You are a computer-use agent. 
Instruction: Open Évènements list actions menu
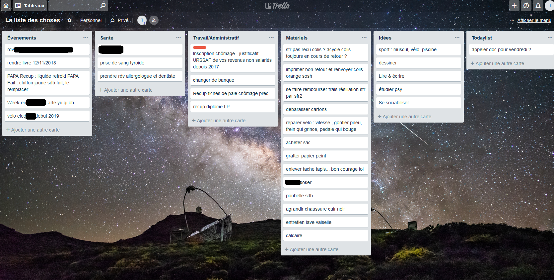(x=86, y=38)
